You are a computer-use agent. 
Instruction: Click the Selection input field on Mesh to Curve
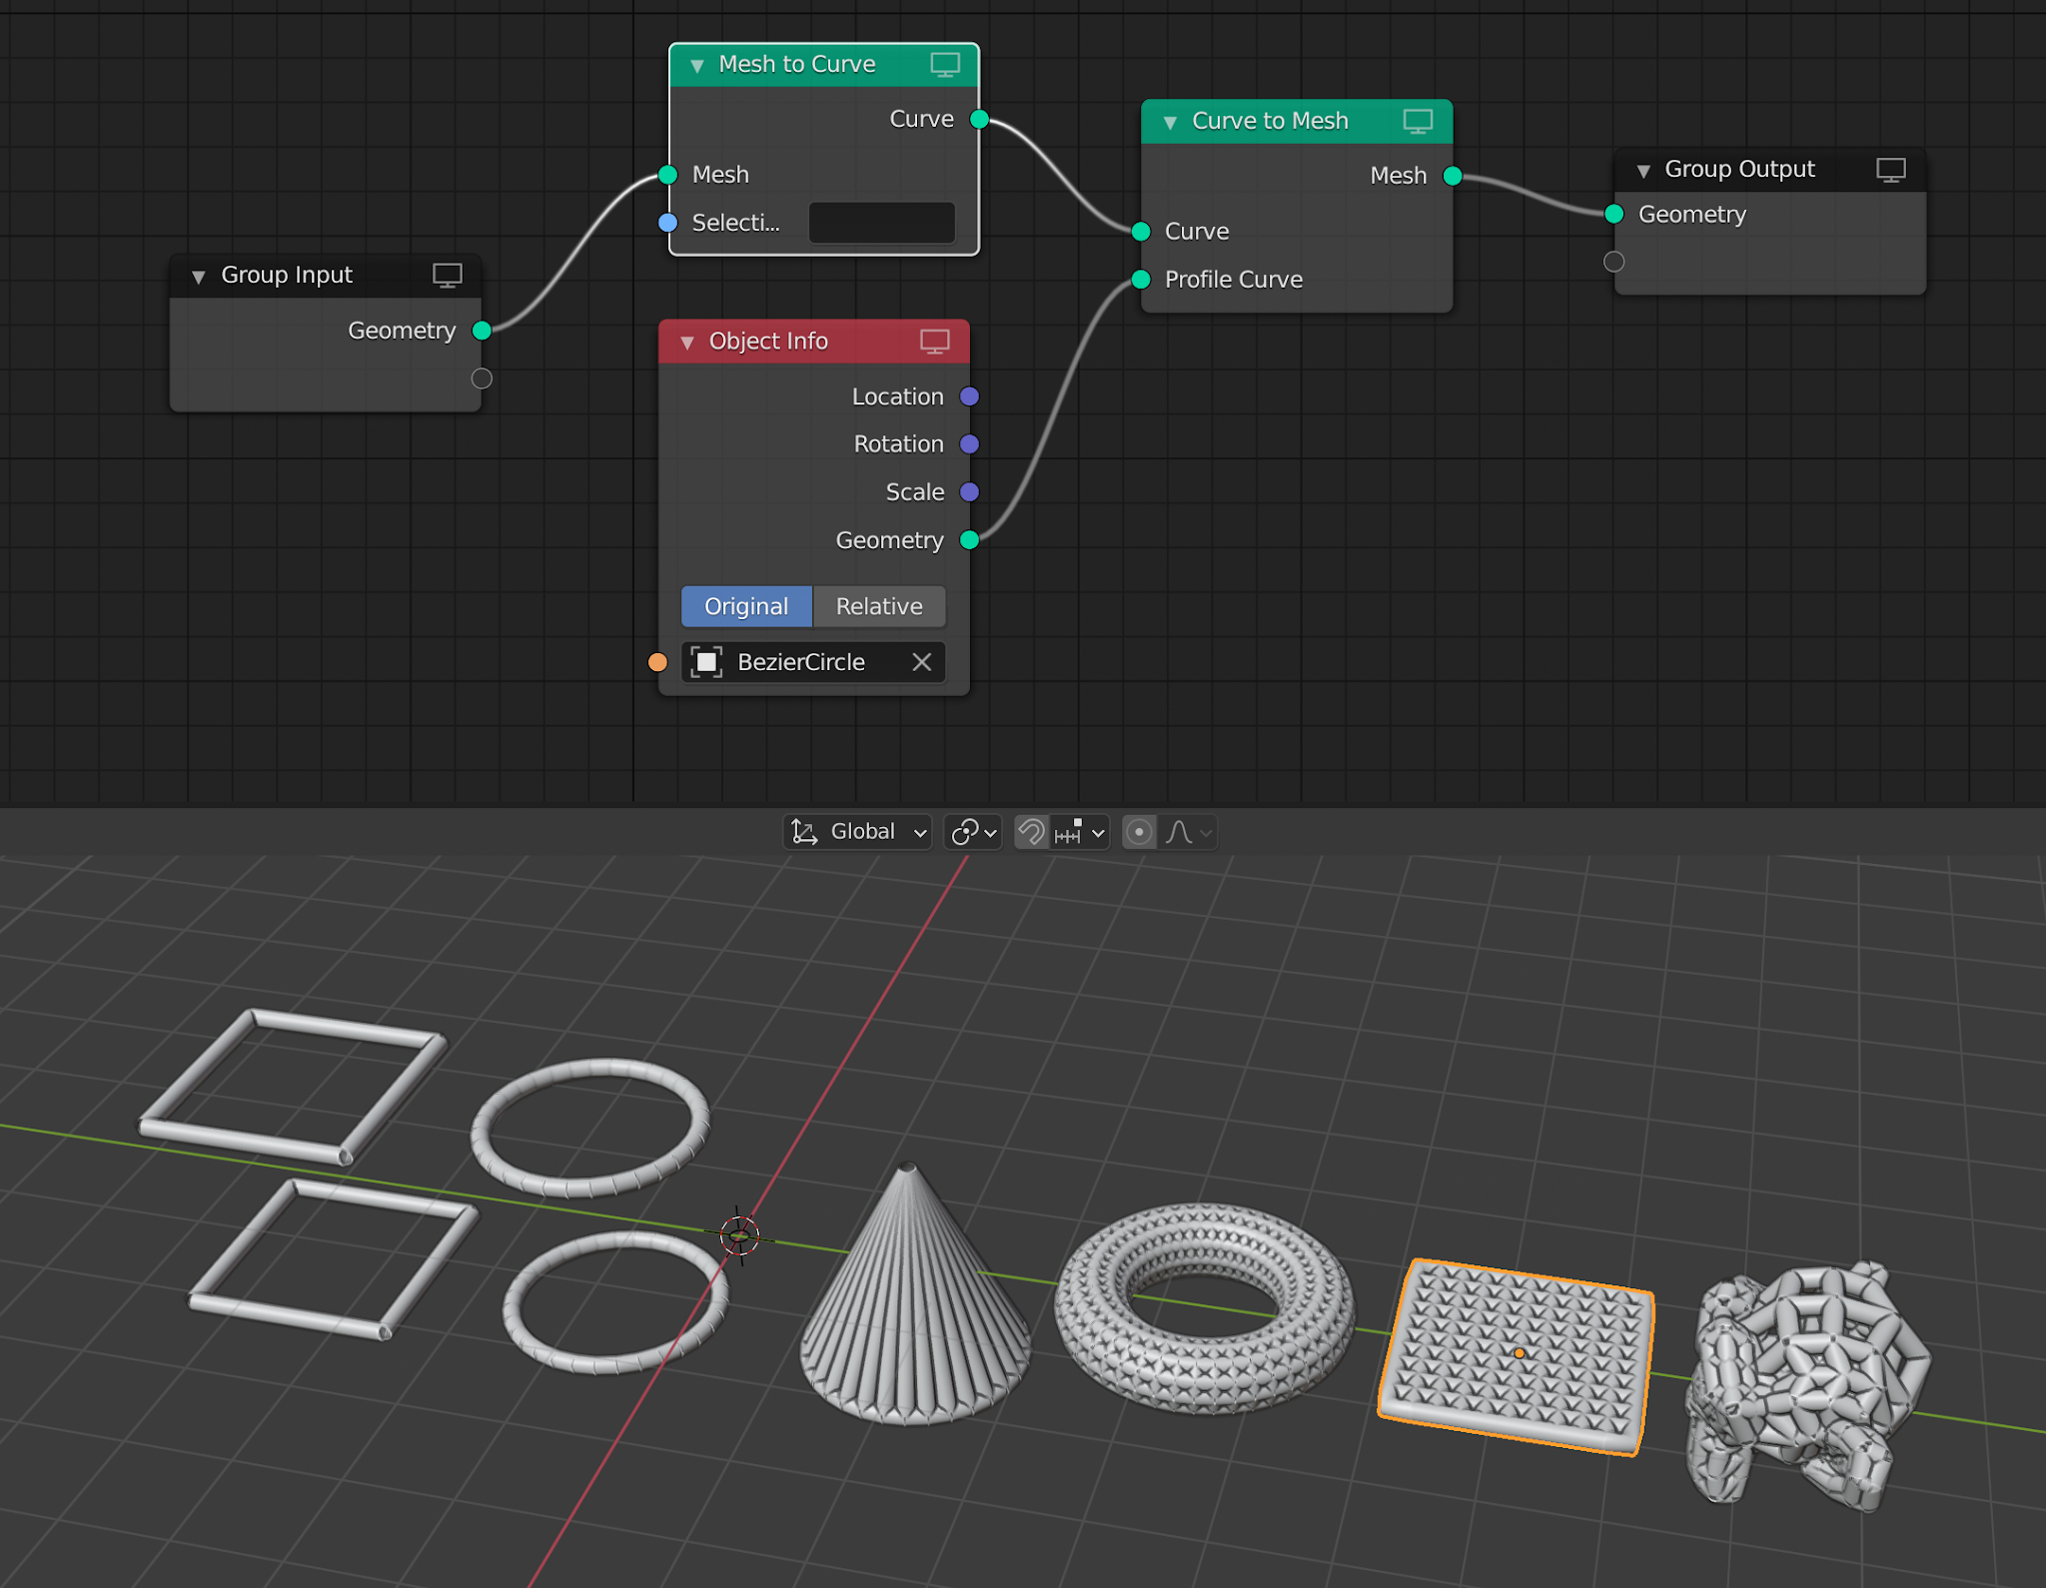pos(881,222)
